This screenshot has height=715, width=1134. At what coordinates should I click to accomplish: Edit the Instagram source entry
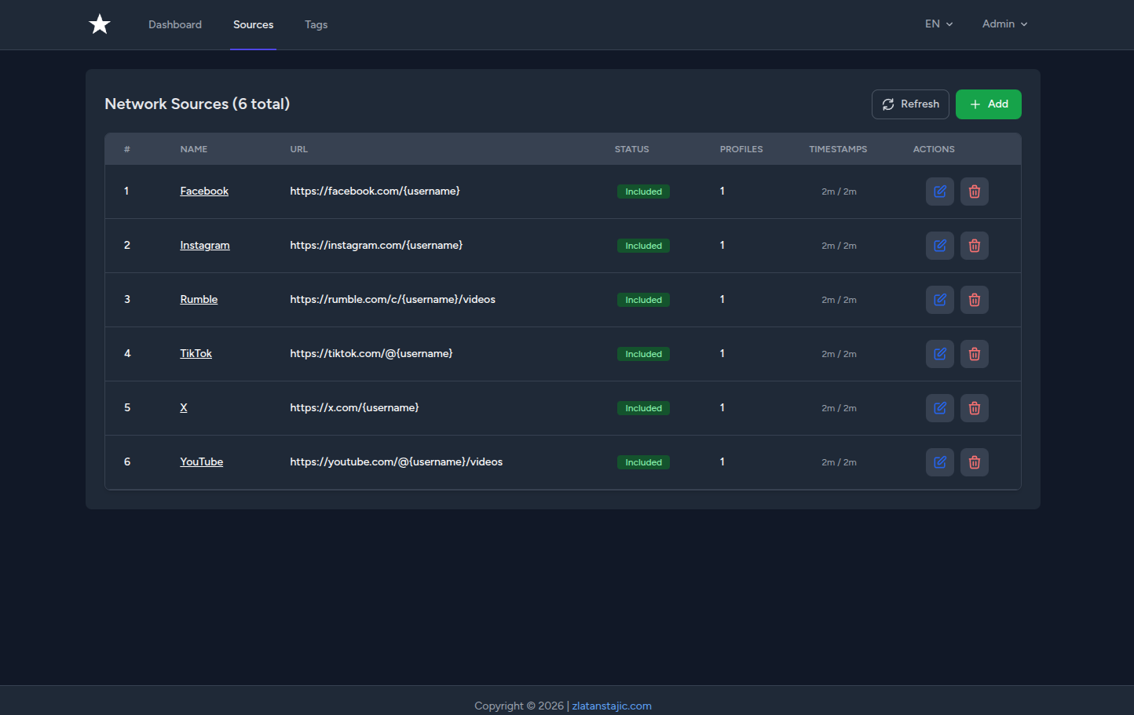[939, 245]
